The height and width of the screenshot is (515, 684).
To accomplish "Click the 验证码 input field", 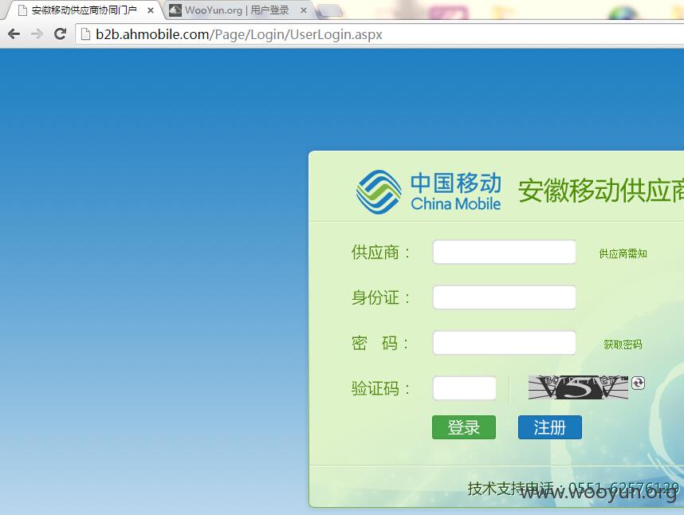I will point(464,388).
